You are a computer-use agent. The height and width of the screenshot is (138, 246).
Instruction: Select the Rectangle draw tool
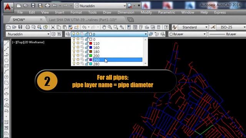click(6, 66)
